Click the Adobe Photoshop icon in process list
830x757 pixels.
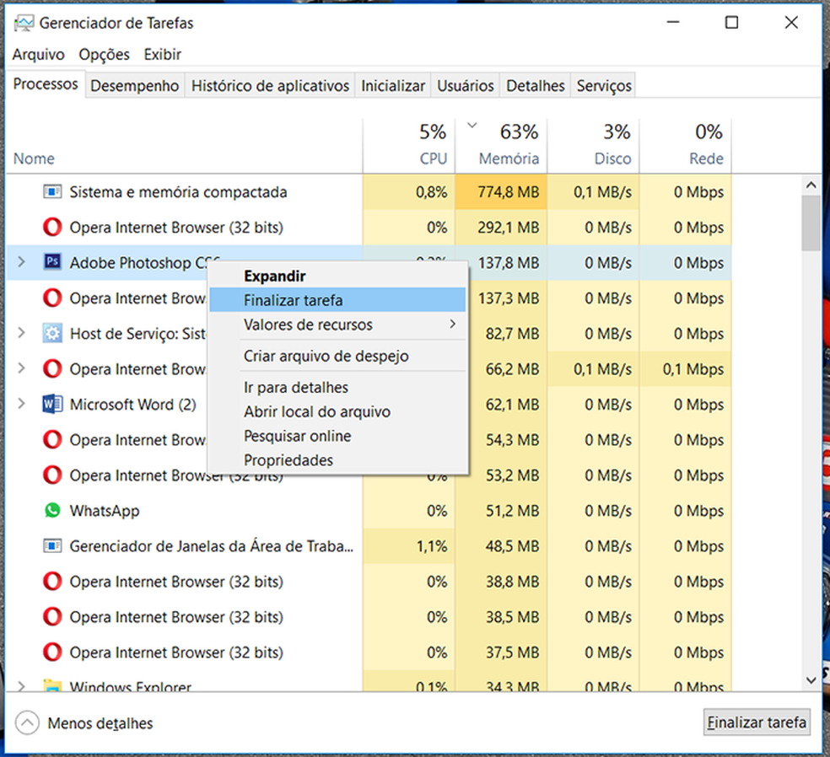tap(52, 263)
